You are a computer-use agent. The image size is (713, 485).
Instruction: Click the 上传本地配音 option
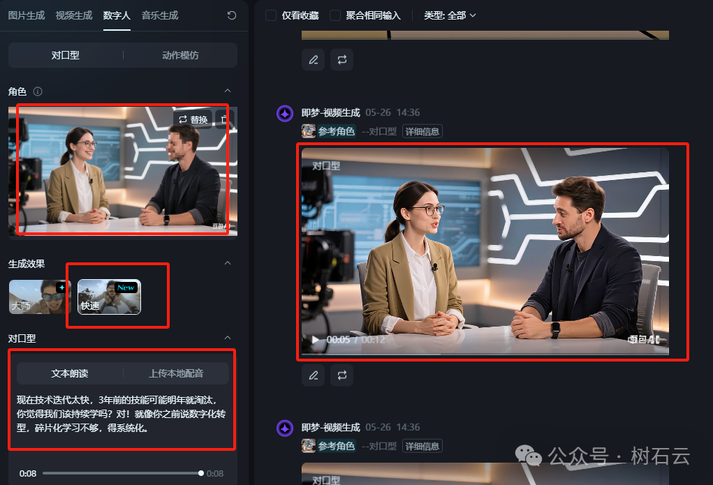tap(177, 373)
